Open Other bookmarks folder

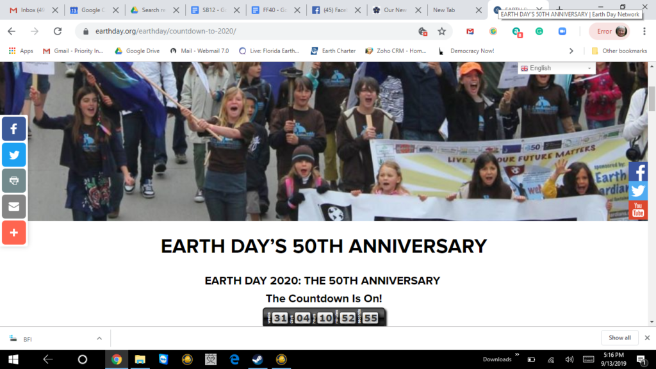coord(619,51)
